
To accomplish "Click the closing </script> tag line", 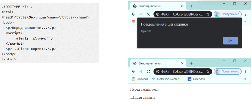I will 15,44.
